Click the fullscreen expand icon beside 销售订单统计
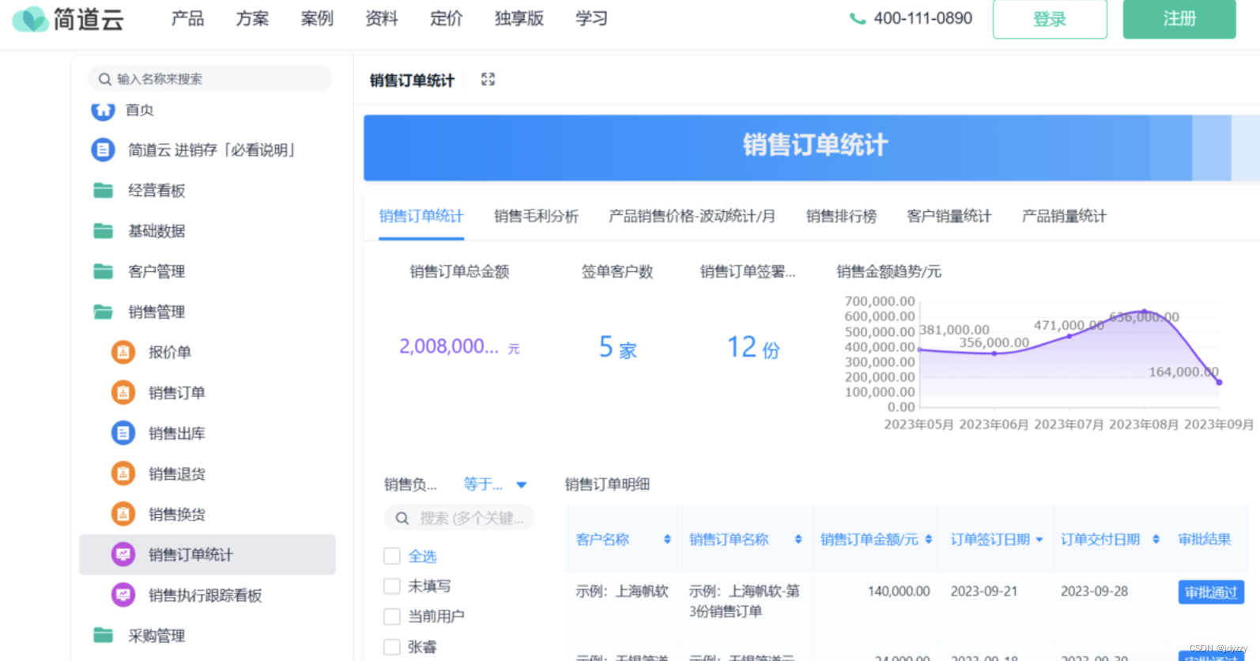The height and width of the screenshot is (661, 1260). [488, 79]
